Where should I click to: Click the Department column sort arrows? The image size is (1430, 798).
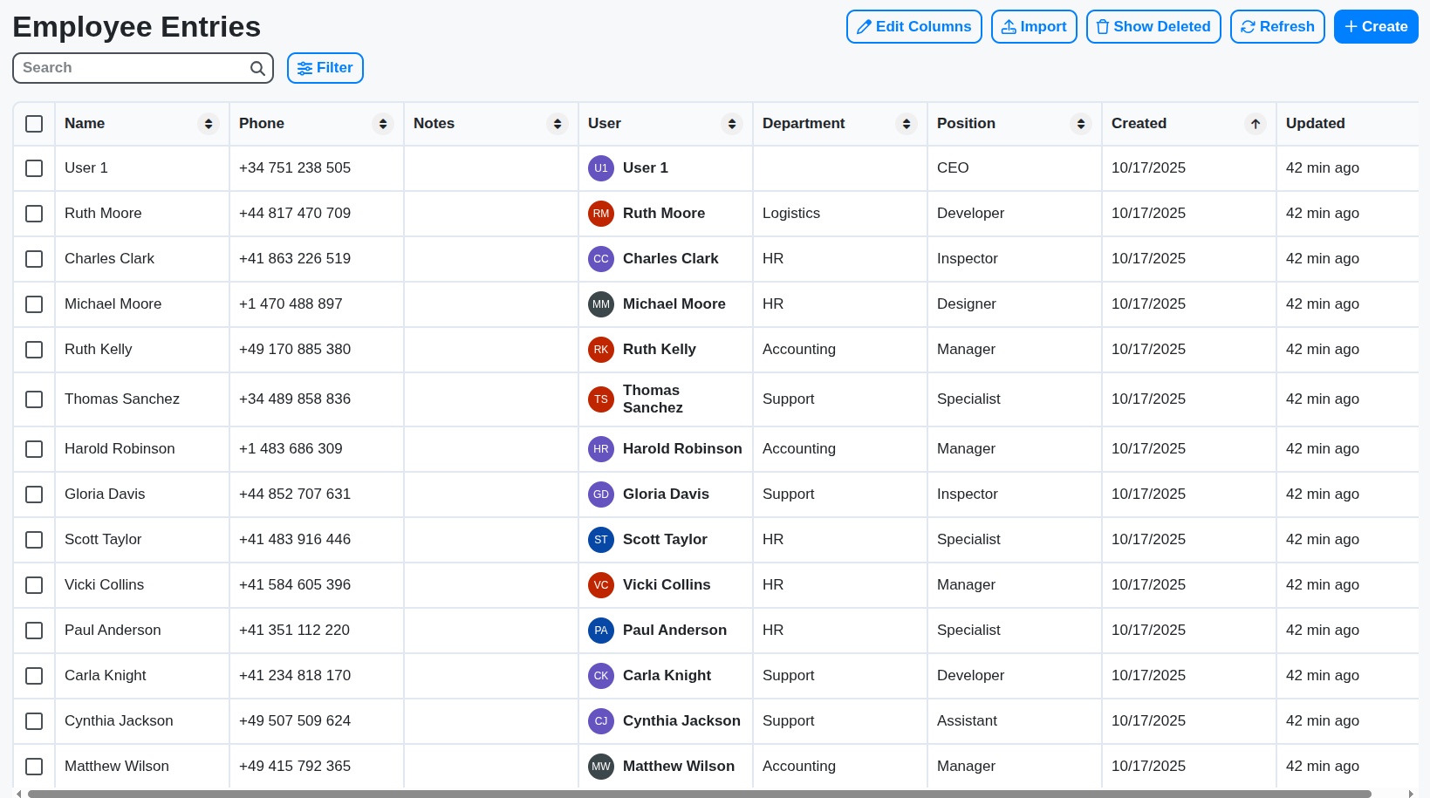905,123
